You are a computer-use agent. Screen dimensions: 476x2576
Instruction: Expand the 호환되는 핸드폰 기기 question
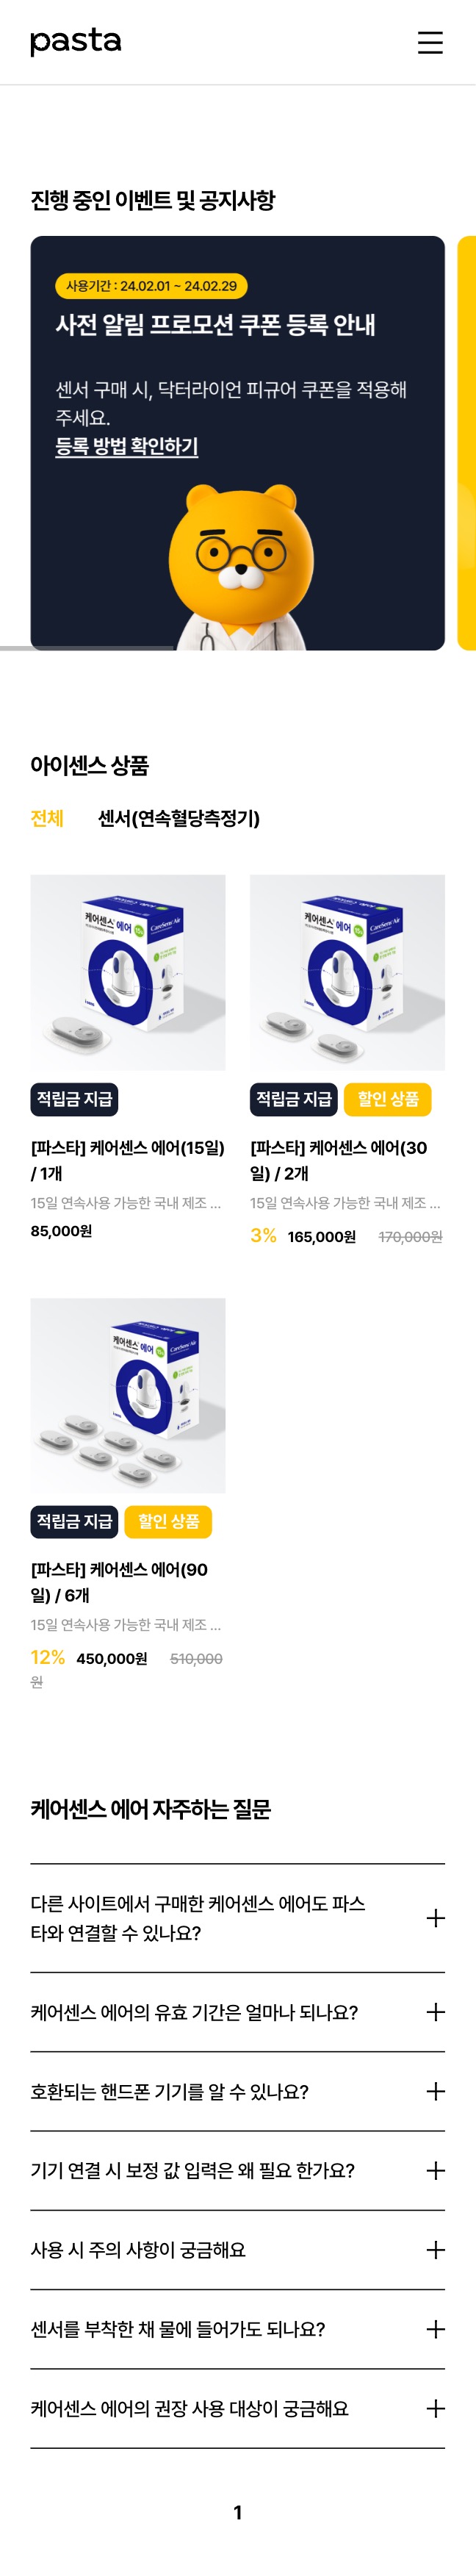pyautogui.click(x=435, y=2090)
